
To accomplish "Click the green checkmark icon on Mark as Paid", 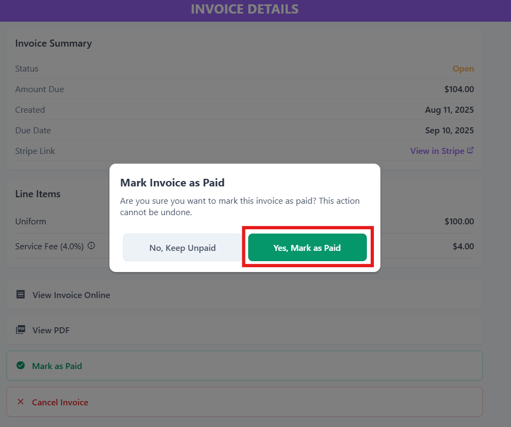I will click(x=21, y=365).
